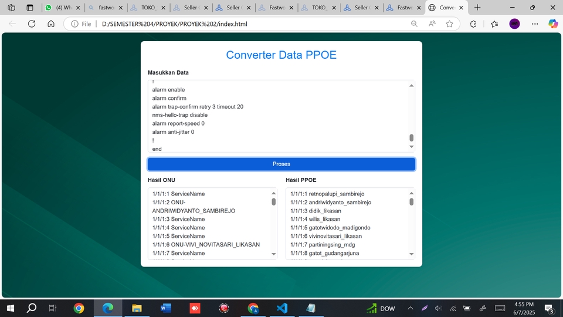Click the 'Converter Data PPOE' heading

281,55
